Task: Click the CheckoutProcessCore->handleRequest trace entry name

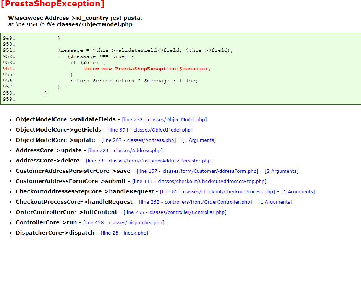Action: [74, 202]
